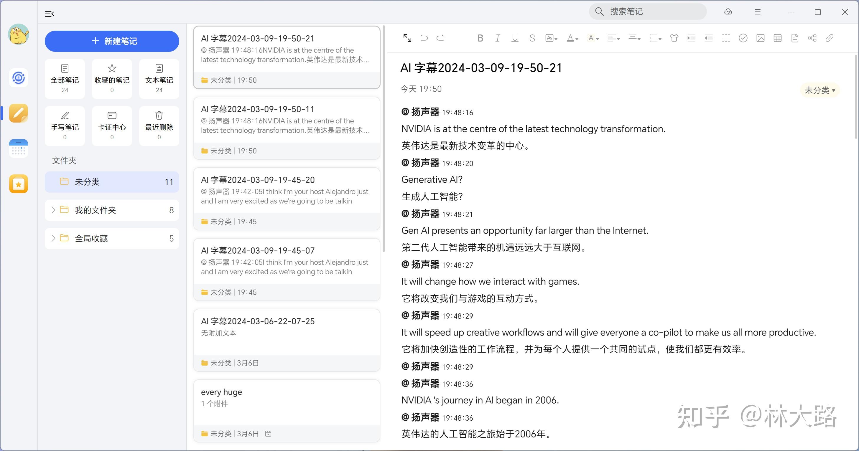The image size is (859, 451).
Task: Collapse the sidebar with the menu-fold icon
Action: tap(49, 14)
